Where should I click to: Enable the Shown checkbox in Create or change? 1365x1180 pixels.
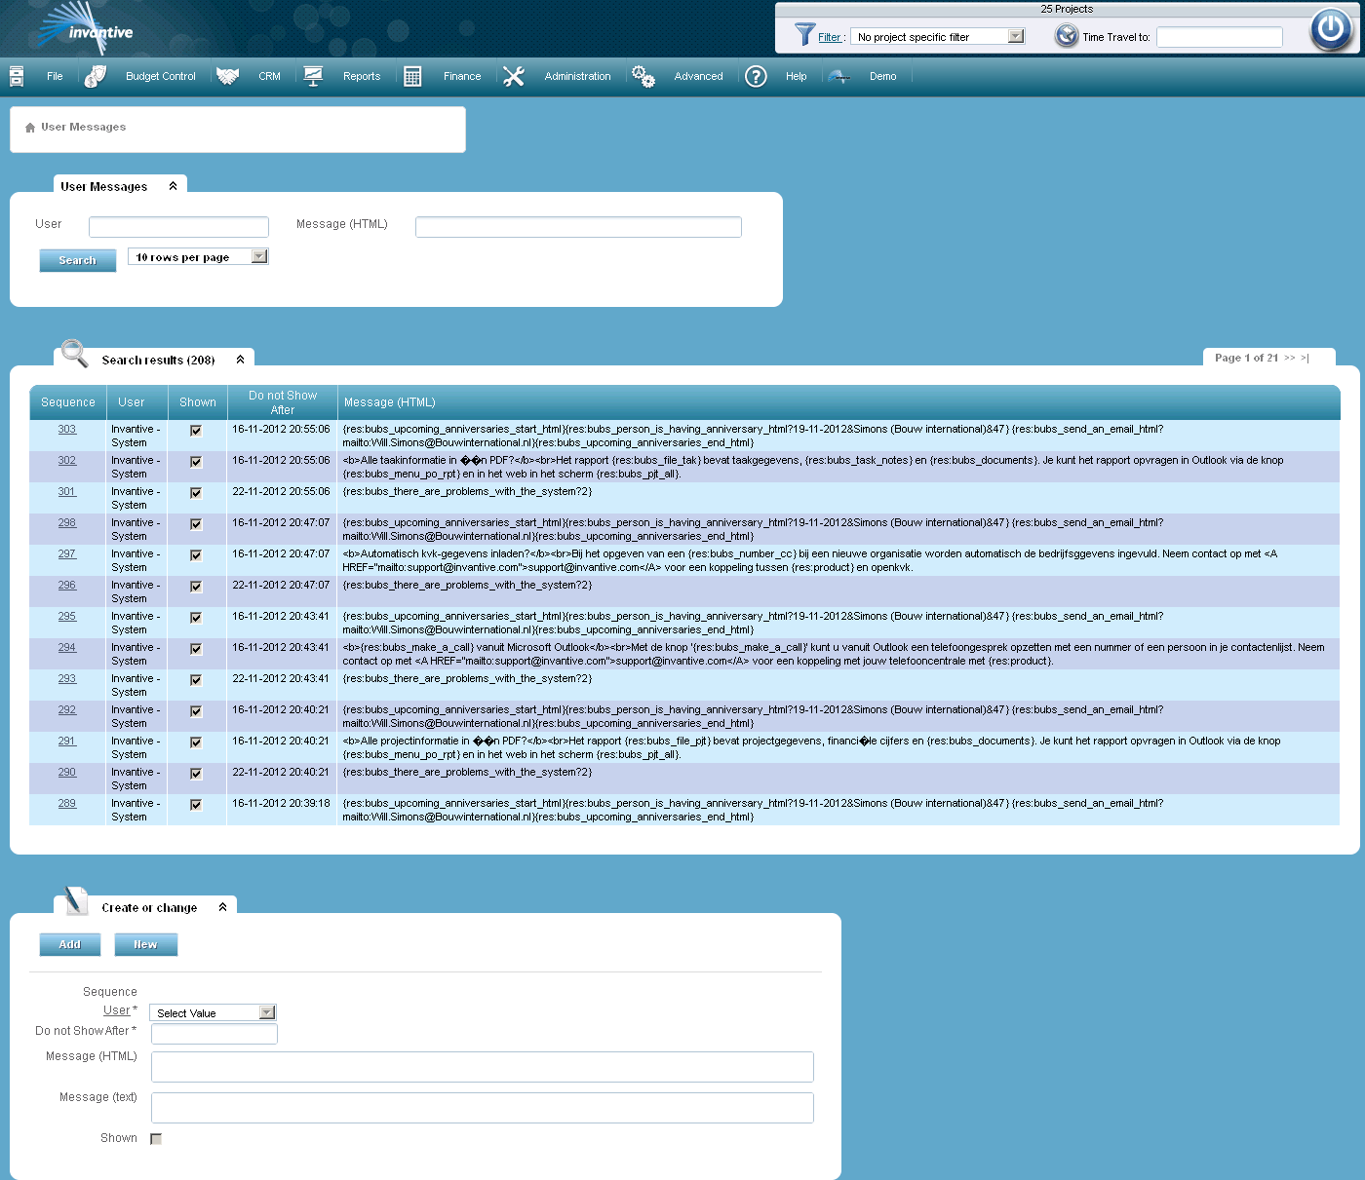(x=155, y=1137)
